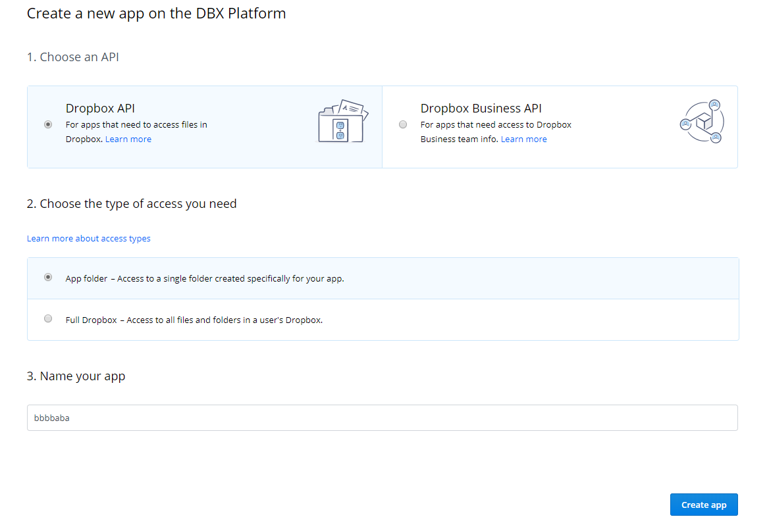Click the Dropbox API card title
This screenshot has width=769, height=523.
100,109
